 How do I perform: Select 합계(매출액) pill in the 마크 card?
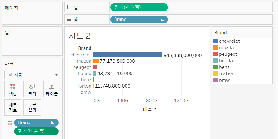(x=36, y=131)
